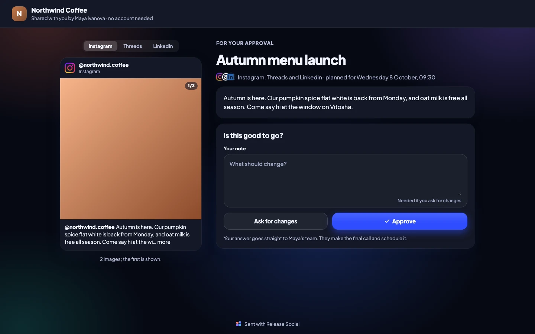The image size is (535, 334).
Task: Expand the caption with the more link
Action: click(x=164, y=242)
